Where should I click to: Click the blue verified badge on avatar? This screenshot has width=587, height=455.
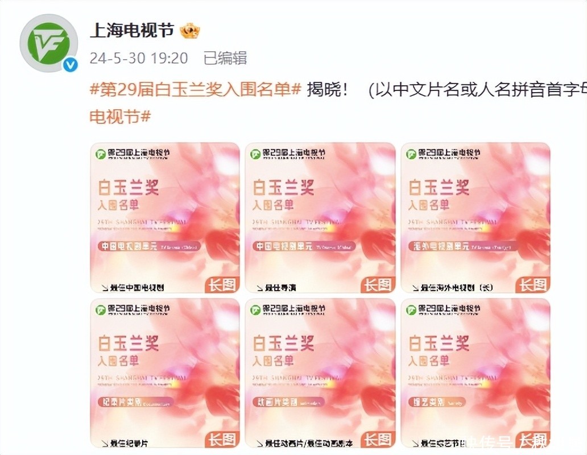point(70,65)
